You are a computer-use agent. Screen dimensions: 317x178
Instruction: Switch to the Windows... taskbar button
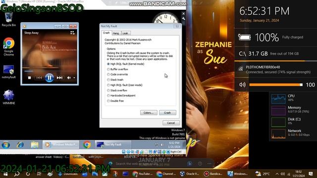[238, 174]
